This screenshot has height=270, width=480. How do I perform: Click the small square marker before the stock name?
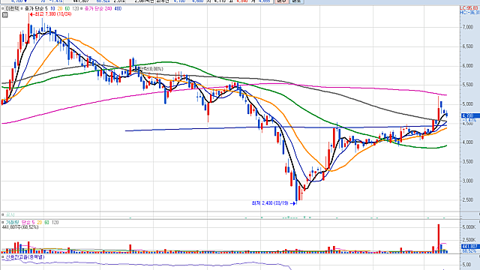[3, 9]
